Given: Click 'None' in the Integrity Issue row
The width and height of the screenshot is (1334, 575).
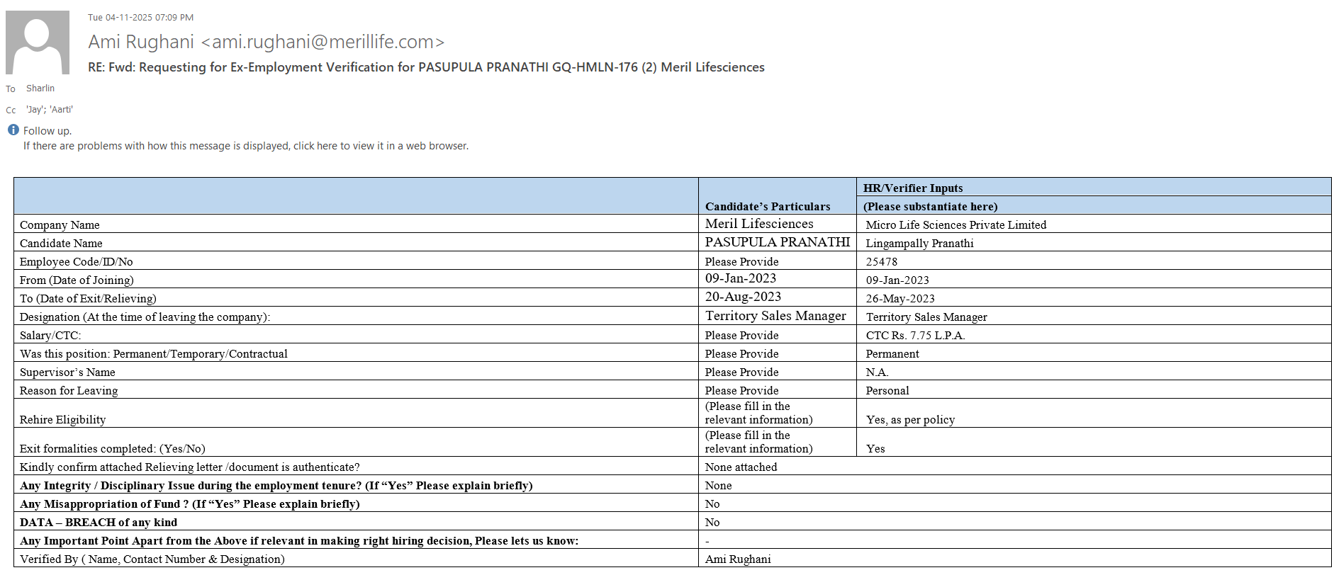Looking at the screenshot, I should (x=719, y=486).
